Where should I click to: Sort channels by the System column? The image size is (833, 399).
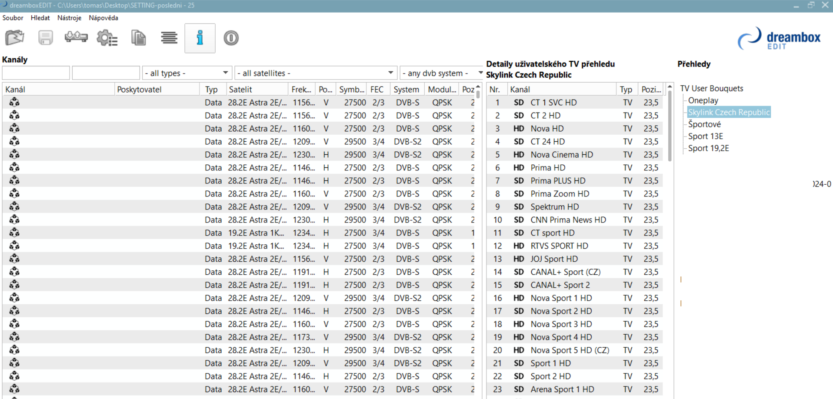pyautogui.click(x=407, y=89)
